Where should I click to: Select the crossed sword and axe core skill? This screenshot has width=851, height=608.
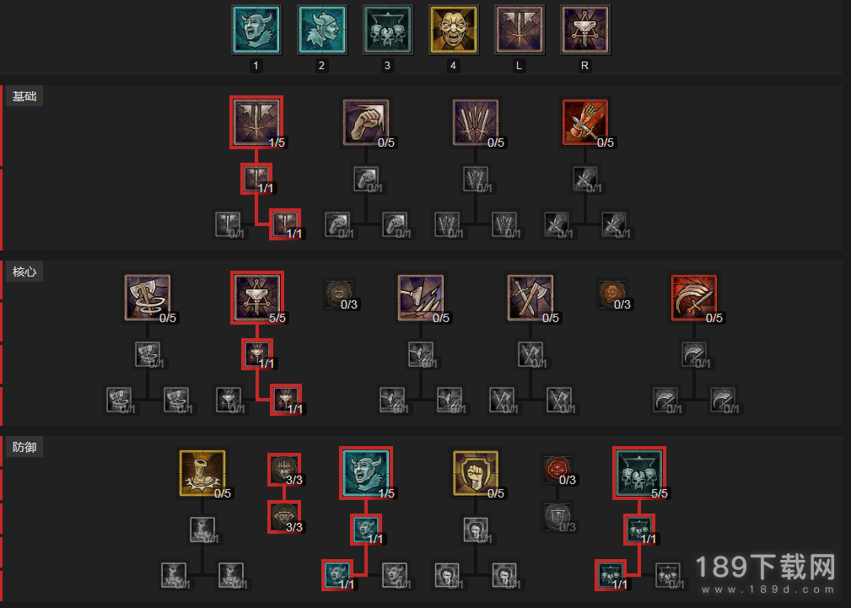[531, 298]
